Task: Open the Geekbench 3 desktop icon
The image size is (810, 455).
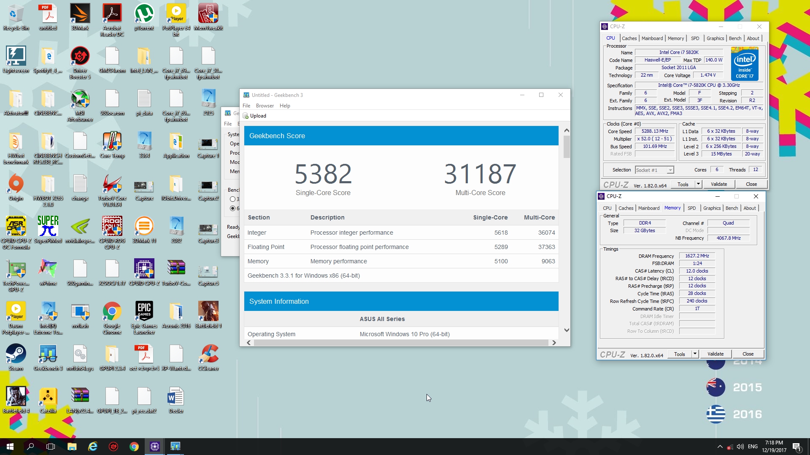Action: coord(48,358)
